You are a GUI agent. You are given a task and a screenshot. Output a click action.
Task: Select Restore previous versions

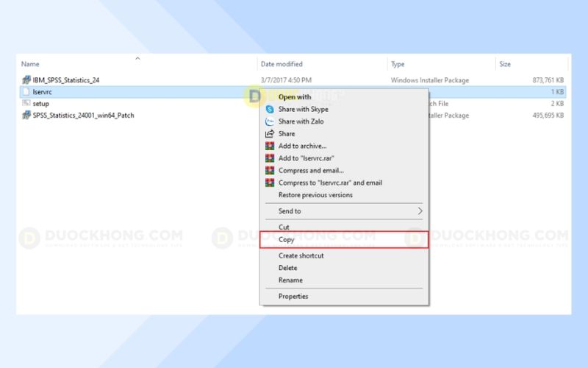click(315, 195)
